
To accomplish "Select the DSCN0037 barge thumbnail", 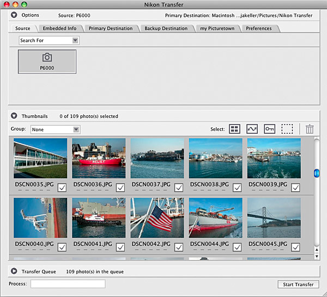I will (158, 158).
